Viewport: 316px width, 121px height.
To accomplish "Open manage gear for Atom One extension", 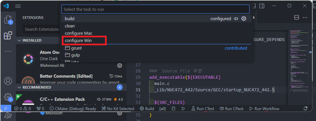I will point(120,65).
